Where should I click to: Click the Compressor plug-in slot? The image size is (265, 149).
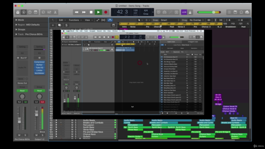coord(39,62)
